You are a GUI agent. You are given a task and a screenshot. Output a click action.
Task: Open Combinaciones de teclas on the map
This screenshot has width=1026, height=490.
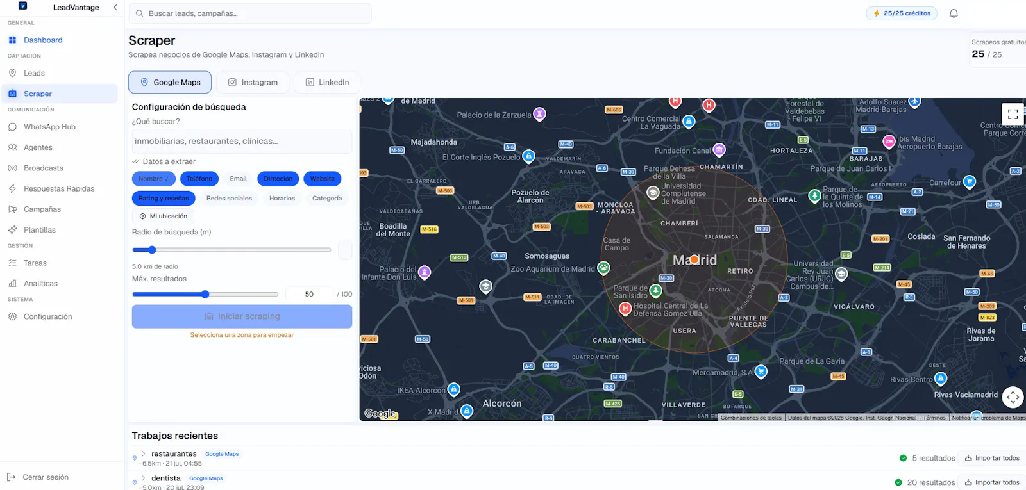[x=751, y=418]
